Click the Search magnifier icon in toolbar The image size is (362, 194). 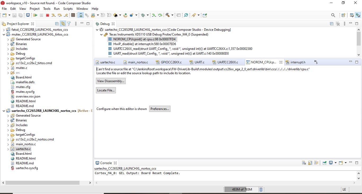click(333, 15)
